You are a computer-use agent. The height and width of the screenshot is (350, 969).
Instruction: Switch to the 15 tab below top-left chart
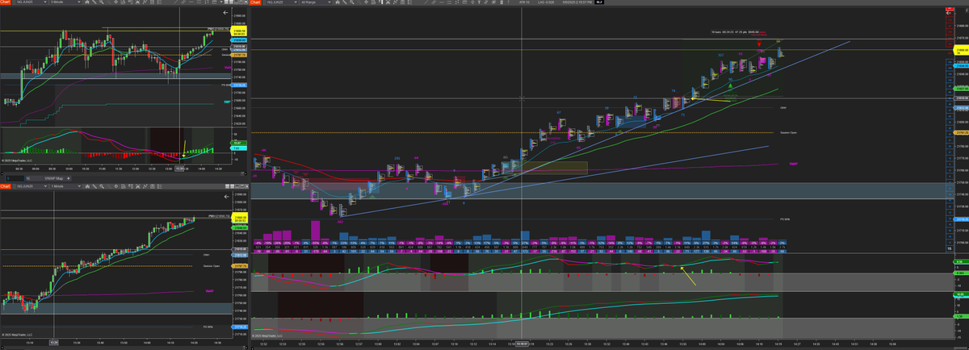click(x=34, y=178)
